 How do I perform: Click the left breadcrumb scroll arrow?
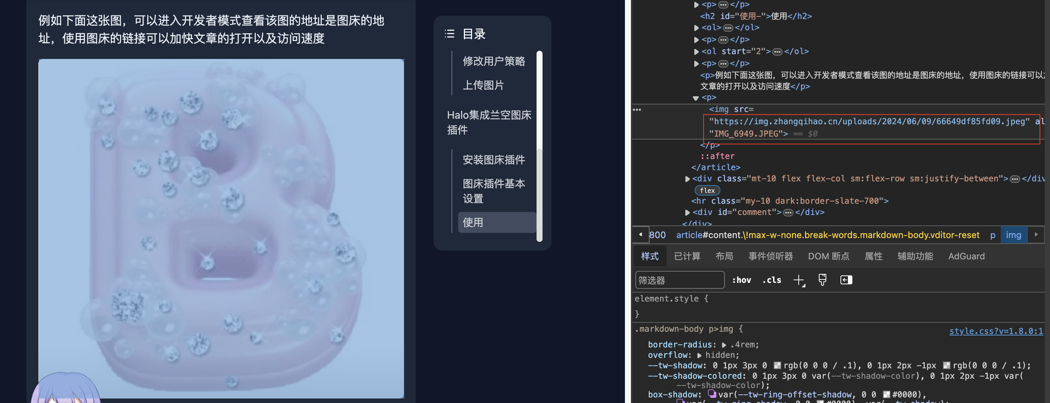coord(640,235)
